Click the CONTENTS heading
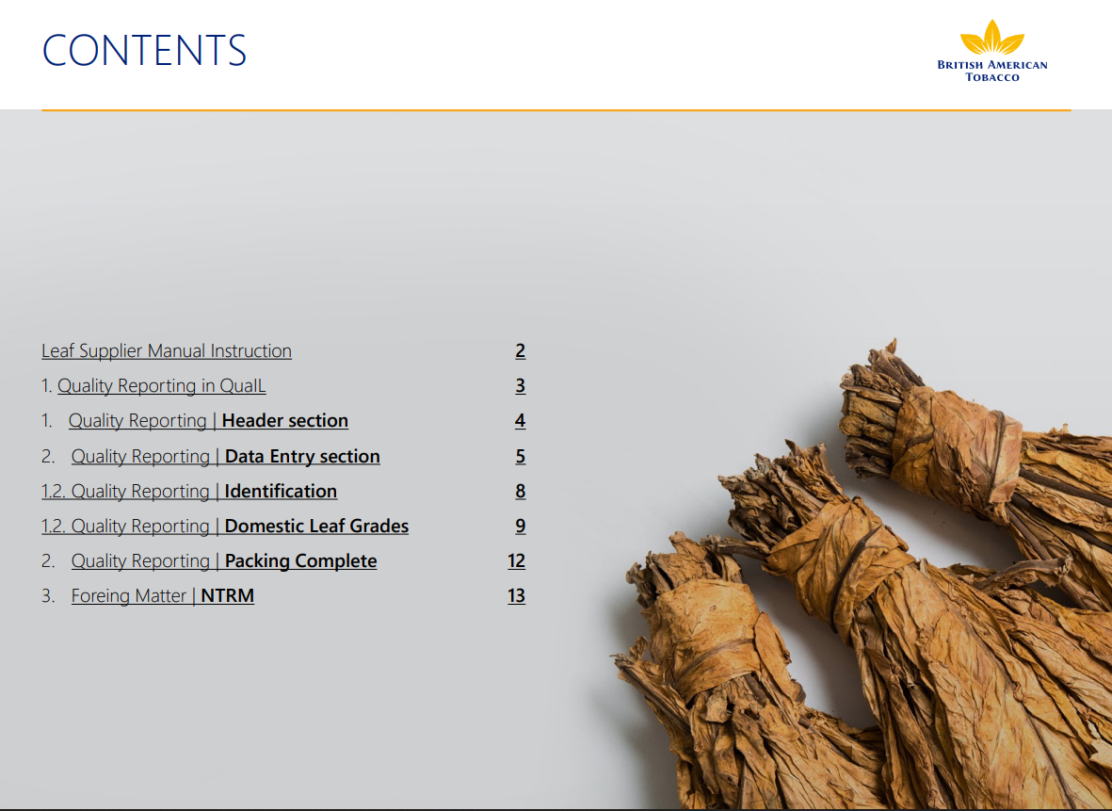Image resolution: width=1112 pixels, height=811 pixels. [x=145, y=51]
